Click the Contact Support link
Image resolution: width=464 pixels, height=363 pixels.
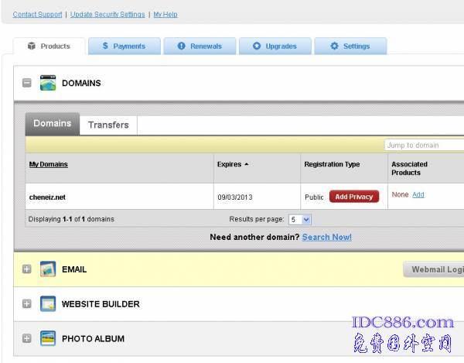(x=37, y=15)
